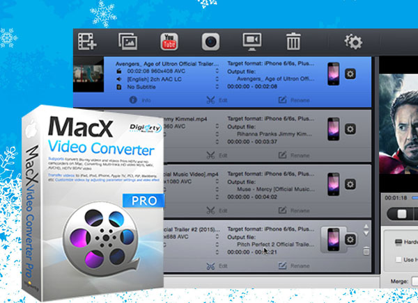
Task: Click Edit scissors in Pitch Perfect row
Action: pos(217,265)
